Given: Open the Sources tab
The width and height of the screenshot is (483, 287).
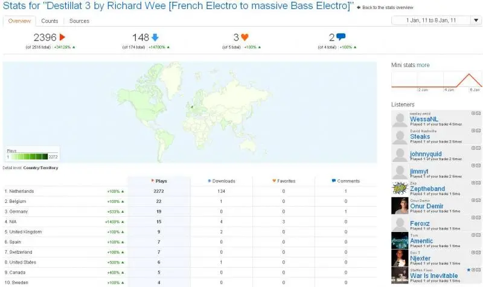Looking at the screenshot, I should [79, 21].
